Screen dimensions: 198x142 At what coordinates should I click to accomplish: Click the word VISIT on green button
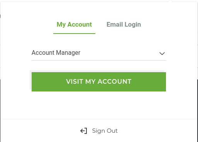[x=74, y=81]
